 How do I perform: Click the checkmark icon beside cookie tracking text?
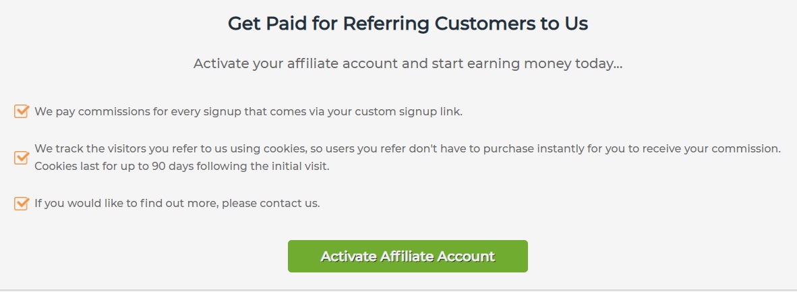pyautogui.click(x=21, y=157)
